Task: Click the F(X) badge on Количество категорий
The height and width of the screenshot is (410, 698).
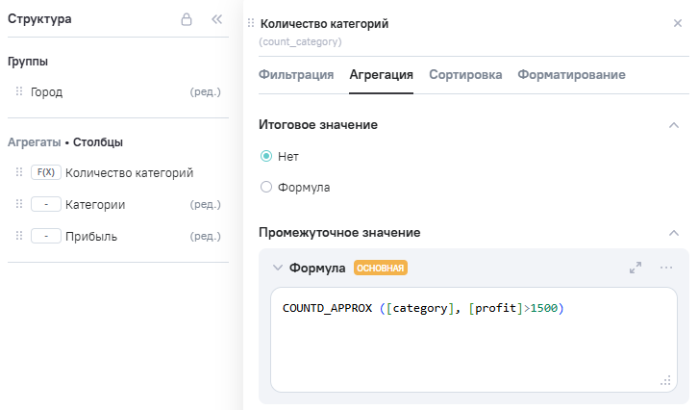Action: (45, 173)
